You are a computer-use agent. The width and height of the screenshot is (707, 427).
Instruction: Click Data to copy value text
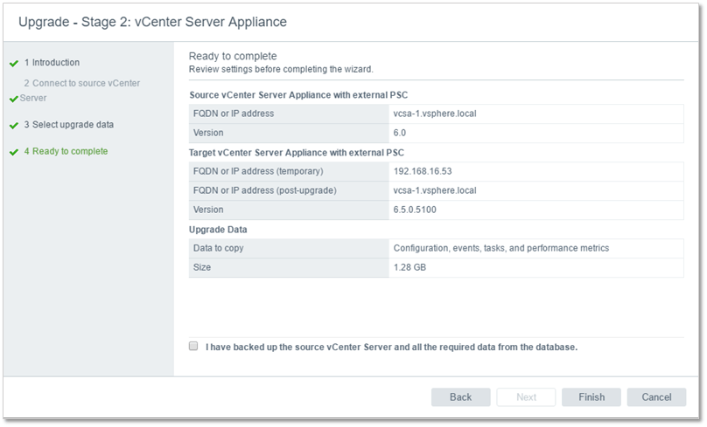pyautogui.click(x=501, y=248)
